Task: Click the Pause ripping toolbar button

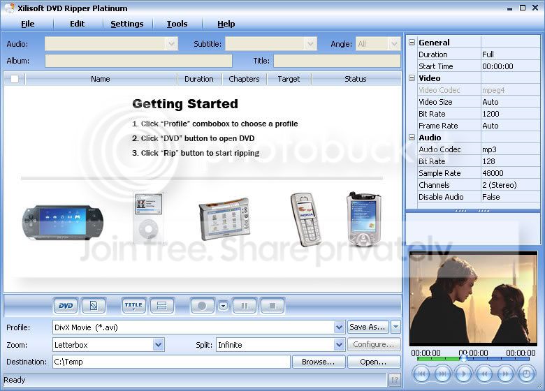Action: [x=245, y=306]
